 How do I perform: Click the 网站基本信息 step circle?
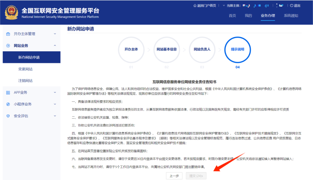(x=166, y=50)
